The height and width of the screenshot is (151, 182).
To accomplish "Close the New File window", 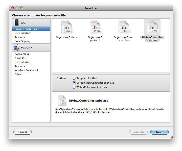I will [12, 8].
